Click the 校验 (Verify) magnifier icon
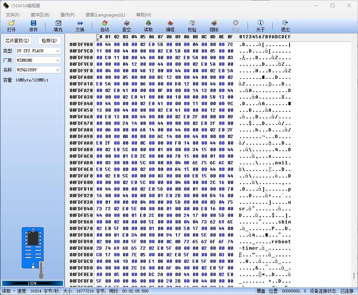358x295 pixels. point(192,23)
